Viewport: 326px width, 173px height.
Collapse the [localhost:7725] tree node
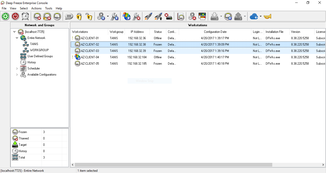pyautogui.click(x=14, y=32)
